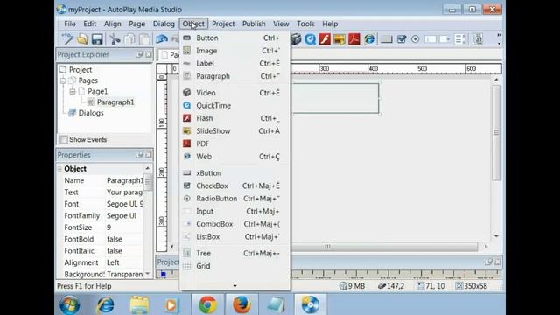
Task: Click the PDF object toolbar icon
Action: [x=353, y=38]
